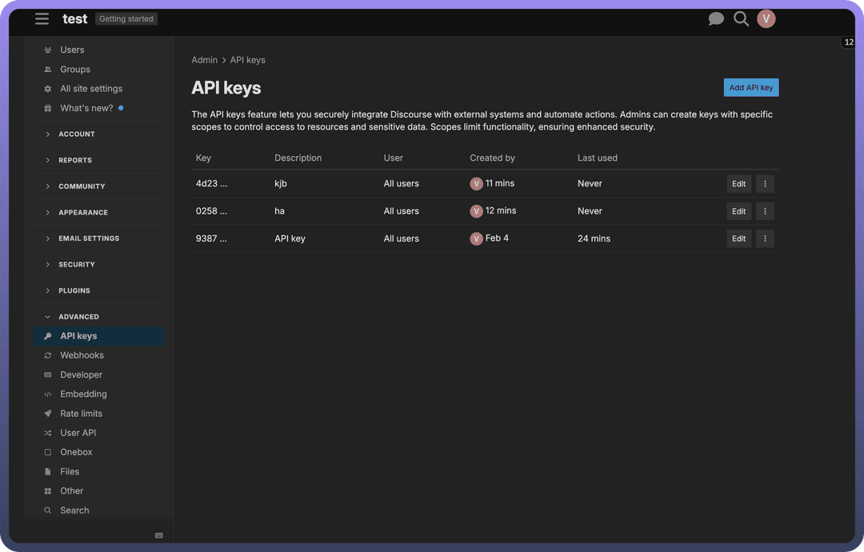Edit the kjb API key
Image resolution: width=864 pixels, height=552 pixels.
point(738,184)
